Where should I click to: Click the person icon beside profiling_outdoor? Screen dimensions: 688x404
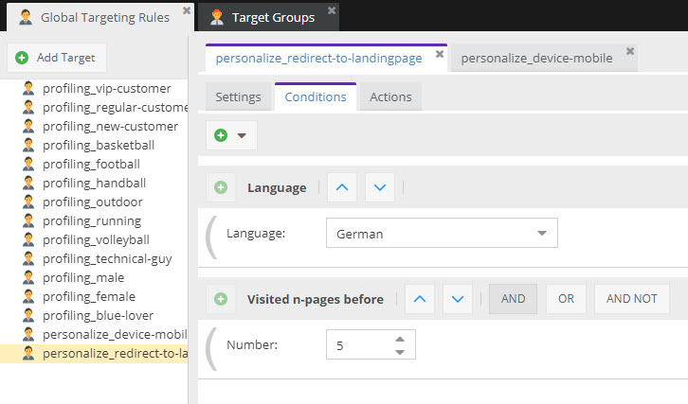click(28, 202)
